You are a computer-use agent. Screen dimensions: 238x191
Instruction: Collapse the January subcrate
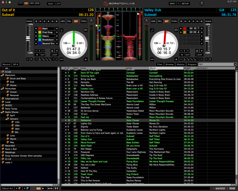point(6,119)
